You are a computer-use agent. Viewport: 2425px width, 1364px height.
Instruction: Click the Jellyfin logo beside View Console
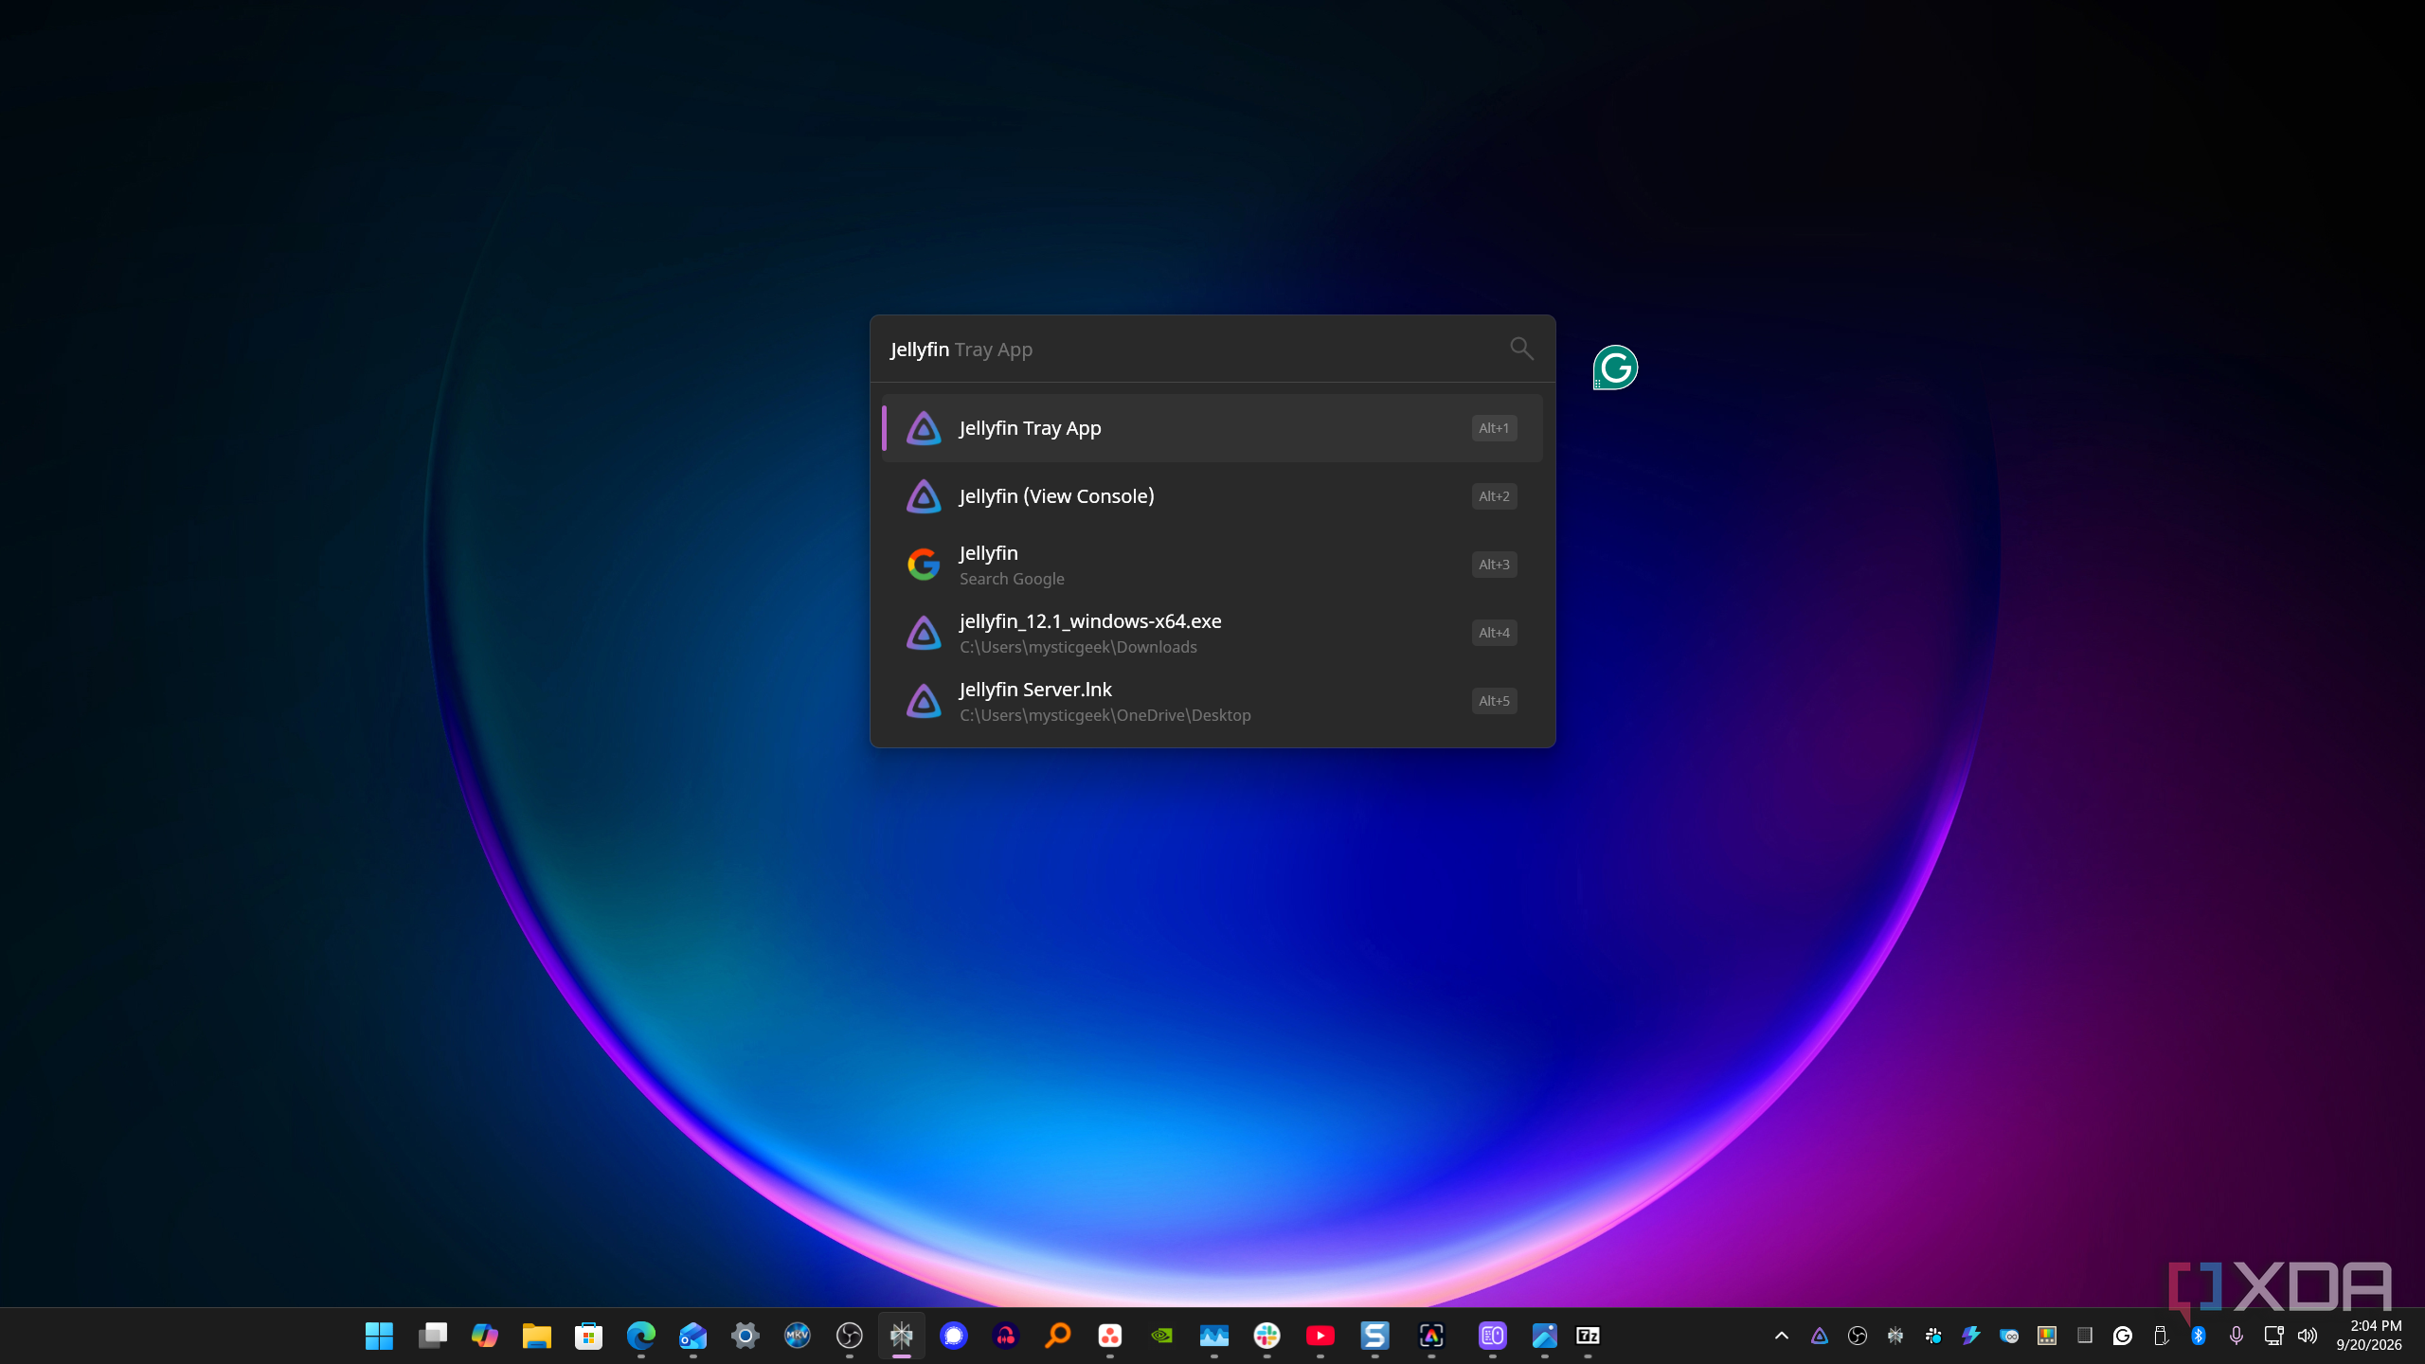(924, 496)
